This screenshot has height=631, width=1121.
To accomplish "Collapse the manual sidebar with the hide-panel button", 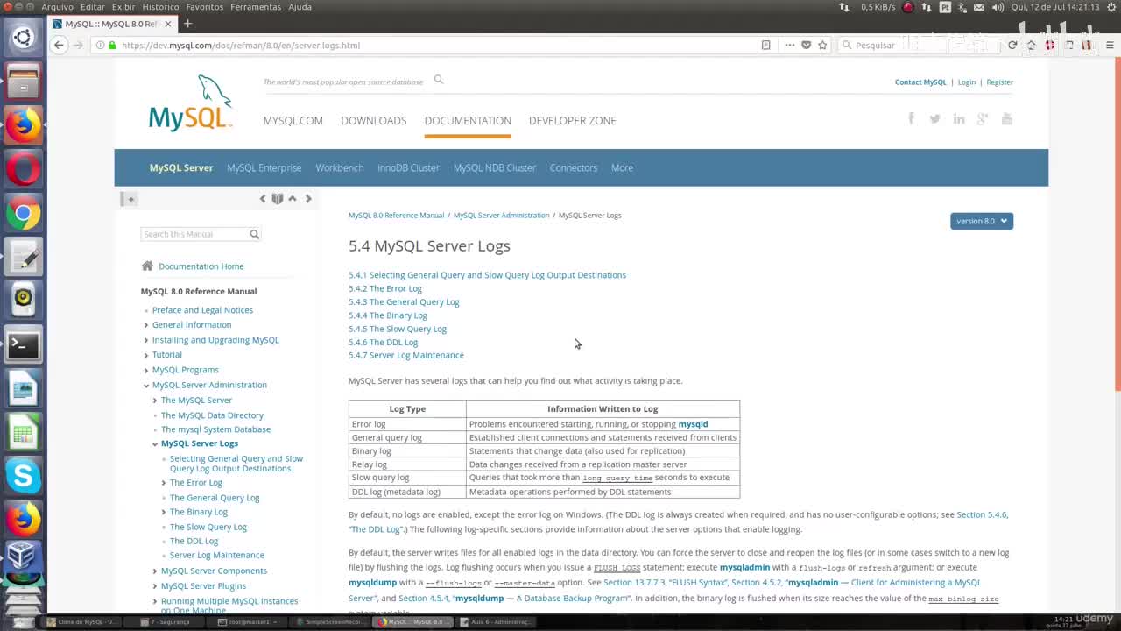I will (129, 199).
